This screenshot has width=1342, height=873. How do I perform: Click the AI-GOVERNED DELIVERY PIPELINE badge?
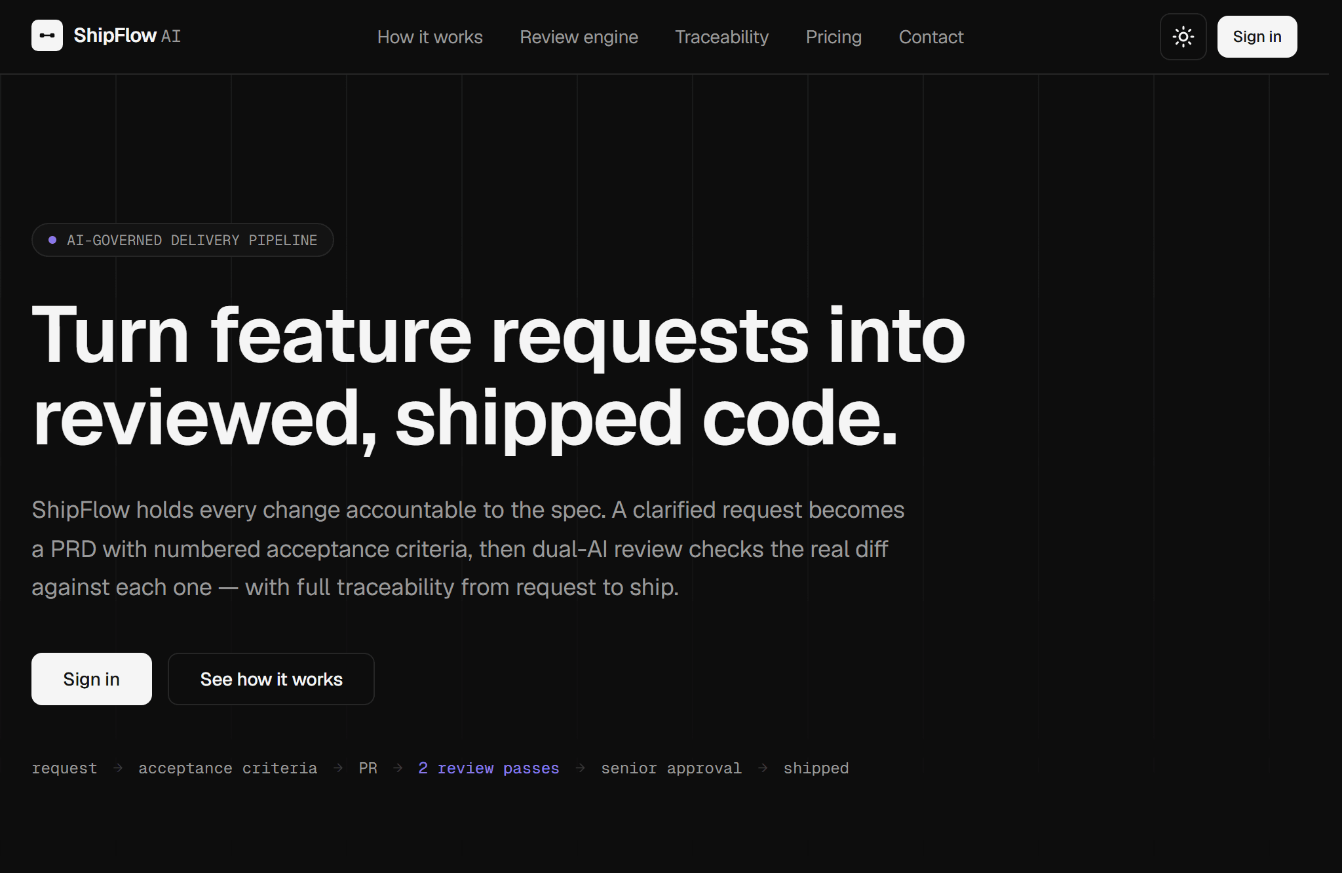[x=183, y=240]
